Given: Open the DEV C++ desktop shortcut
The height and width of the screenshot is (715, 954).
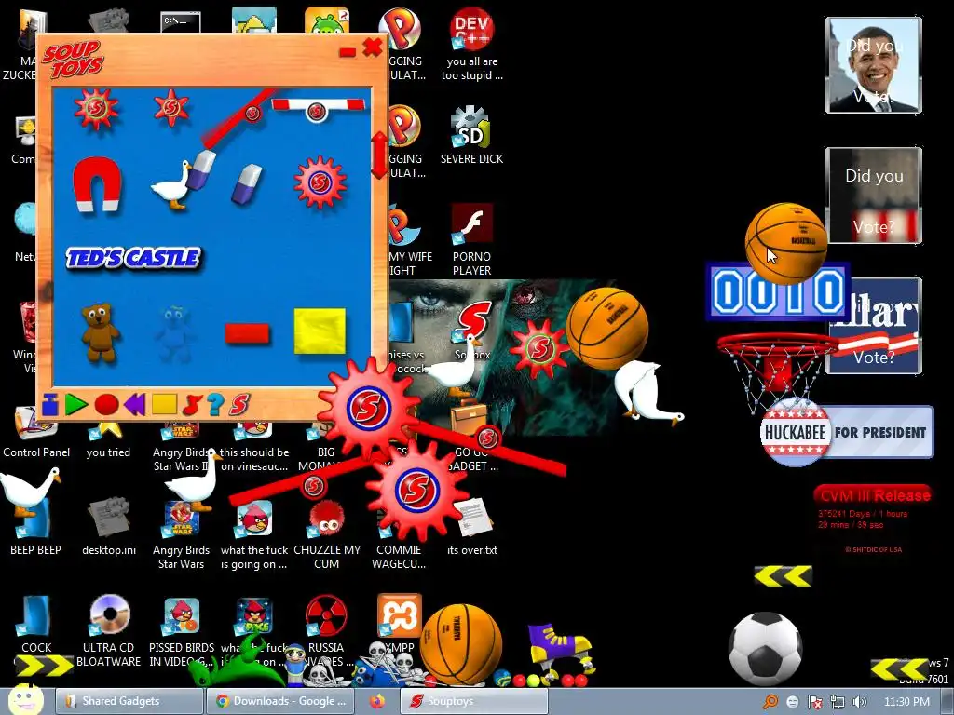Looking at the screenshot, I should (472, 45).
